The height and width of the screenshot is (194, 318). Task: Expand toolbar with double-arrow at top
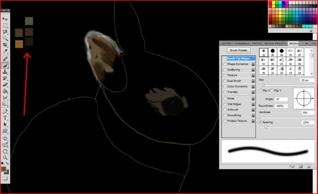(x=4, y=11)
